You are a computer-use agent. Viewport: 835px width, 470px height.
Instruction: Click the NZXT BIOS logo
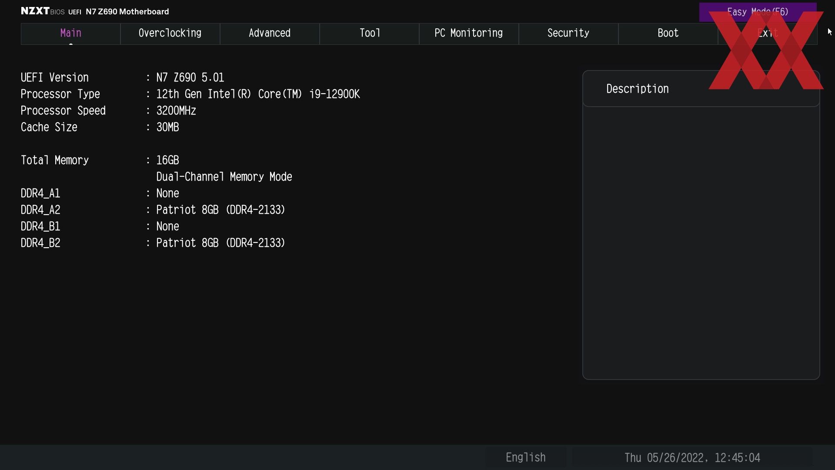tap(43, 11)
